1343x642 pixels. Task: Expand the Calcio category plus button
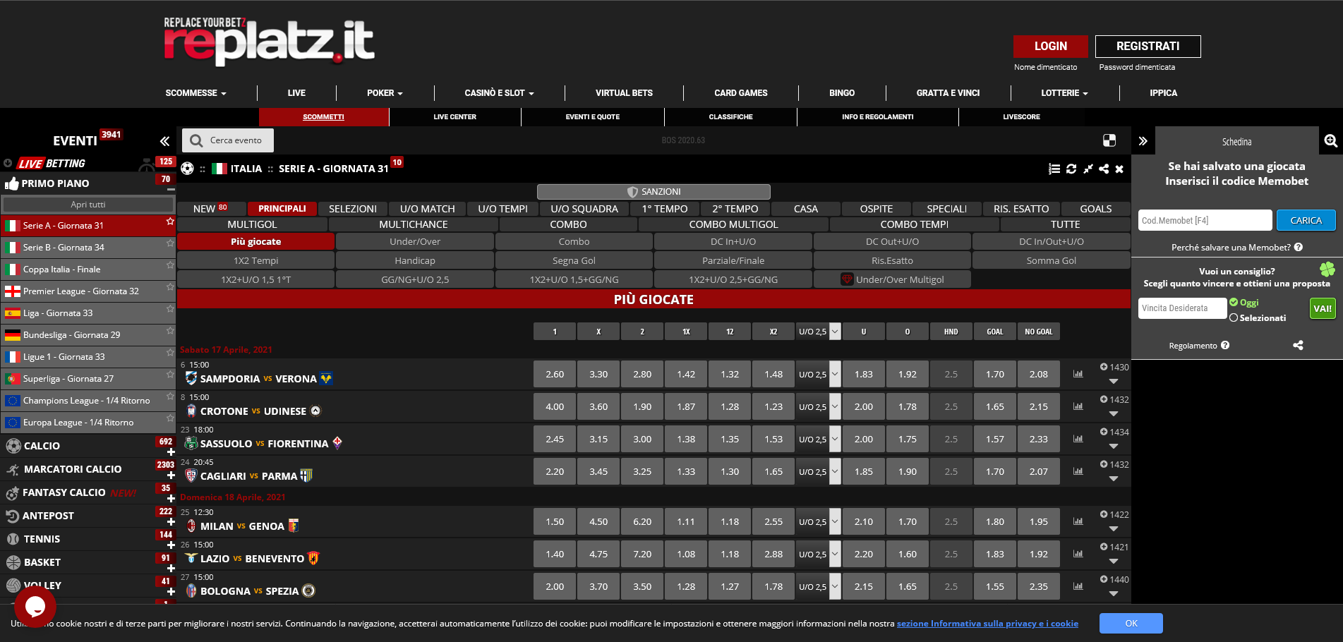pyautogui.click(x=171, y=452)
